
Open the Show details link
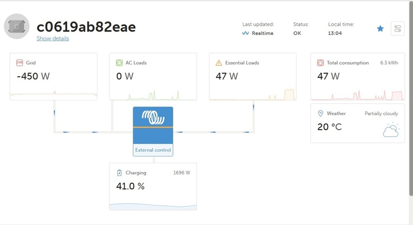(53, 38)
